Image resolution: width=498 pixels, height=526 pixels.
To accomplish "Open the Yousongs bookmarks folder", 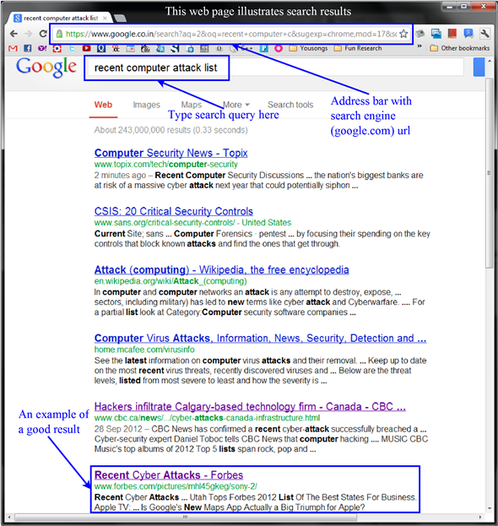I will coord(309,48).
